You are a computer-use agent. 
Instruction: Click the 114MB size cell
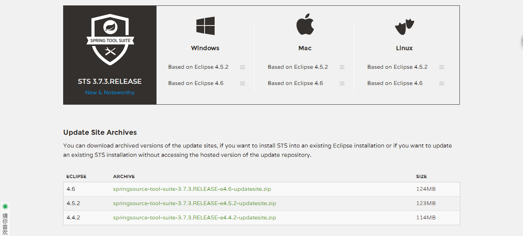click(x=426, y=217)
